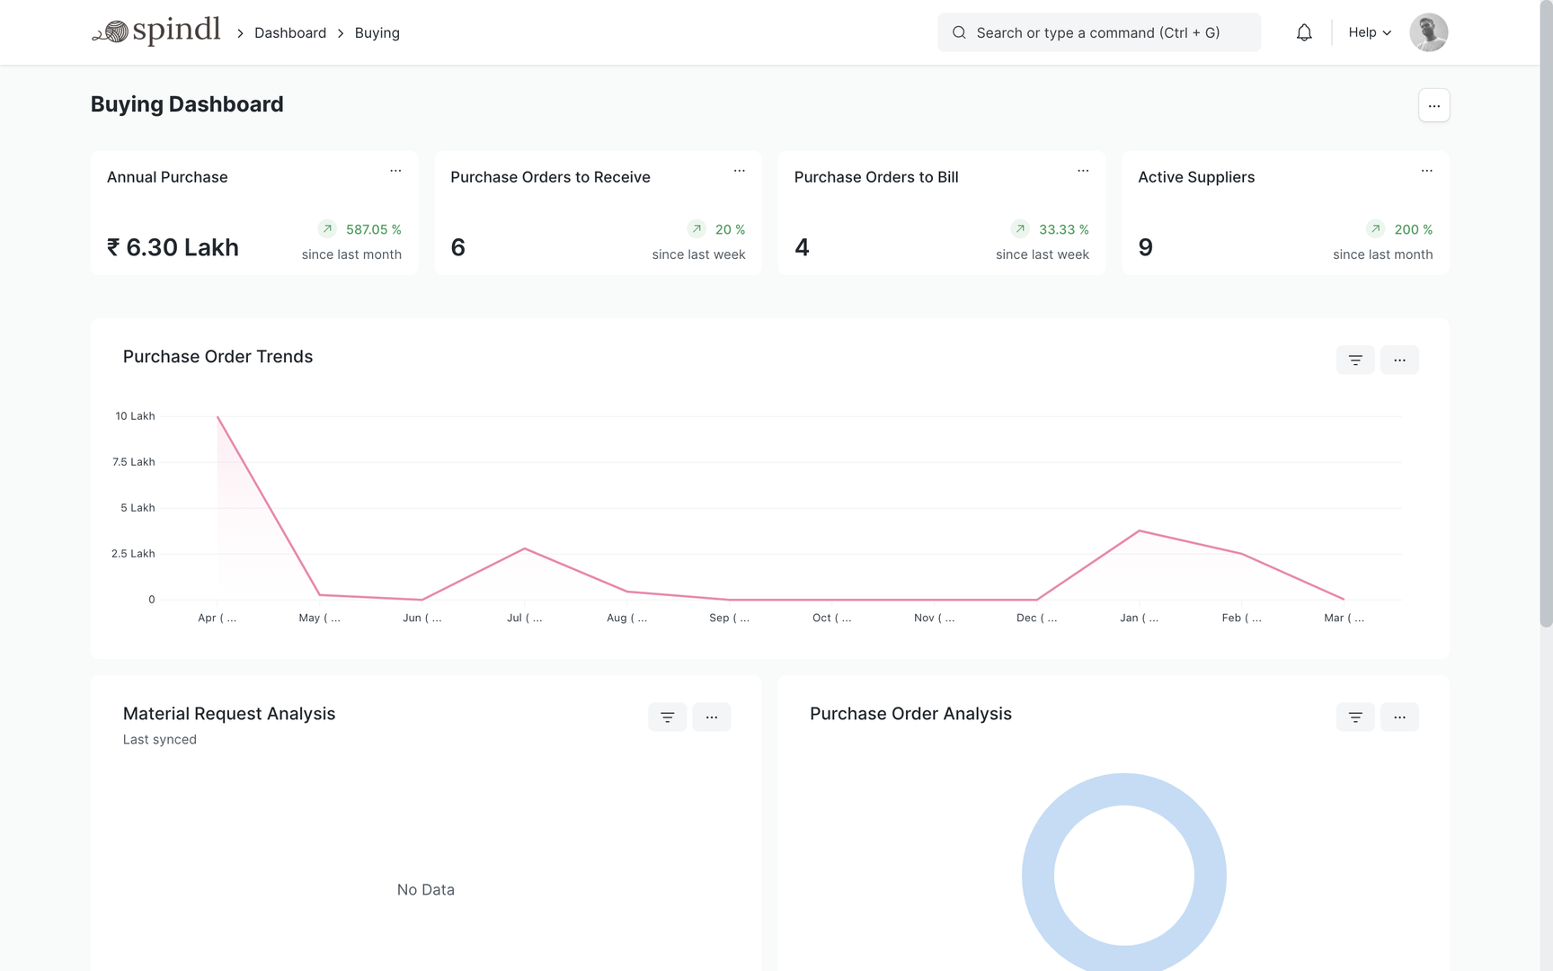
Task: Open Purchase Order Analysis ellipsis menu
Action: (1399, 717)
